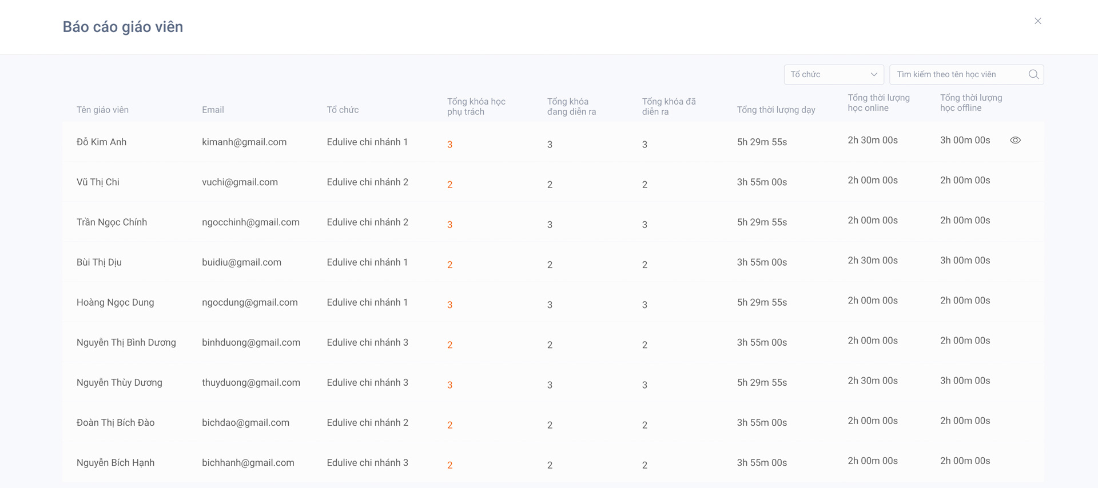This screenshot has width=1098, height=488.
Task: Click the Email column header
Action: click(x=213, y=110)
